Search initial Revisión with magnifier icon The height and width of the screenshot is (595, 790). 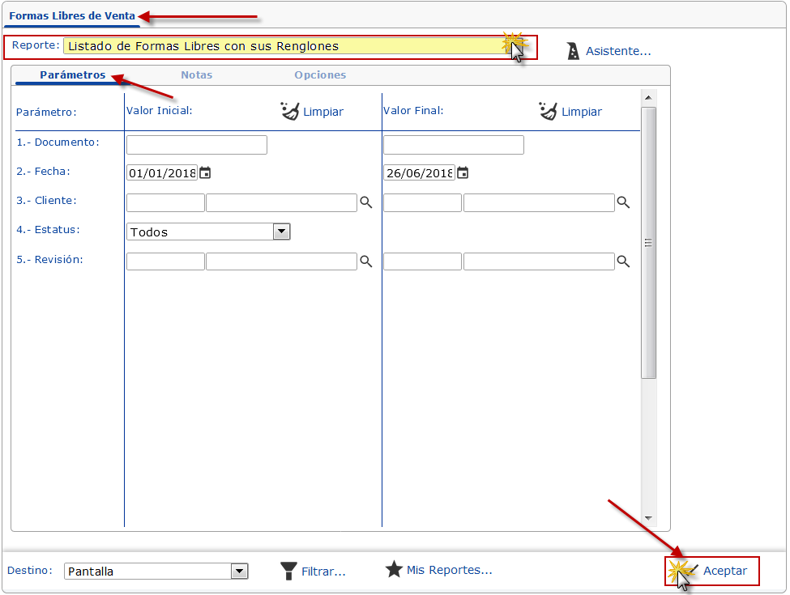[365, 261]
